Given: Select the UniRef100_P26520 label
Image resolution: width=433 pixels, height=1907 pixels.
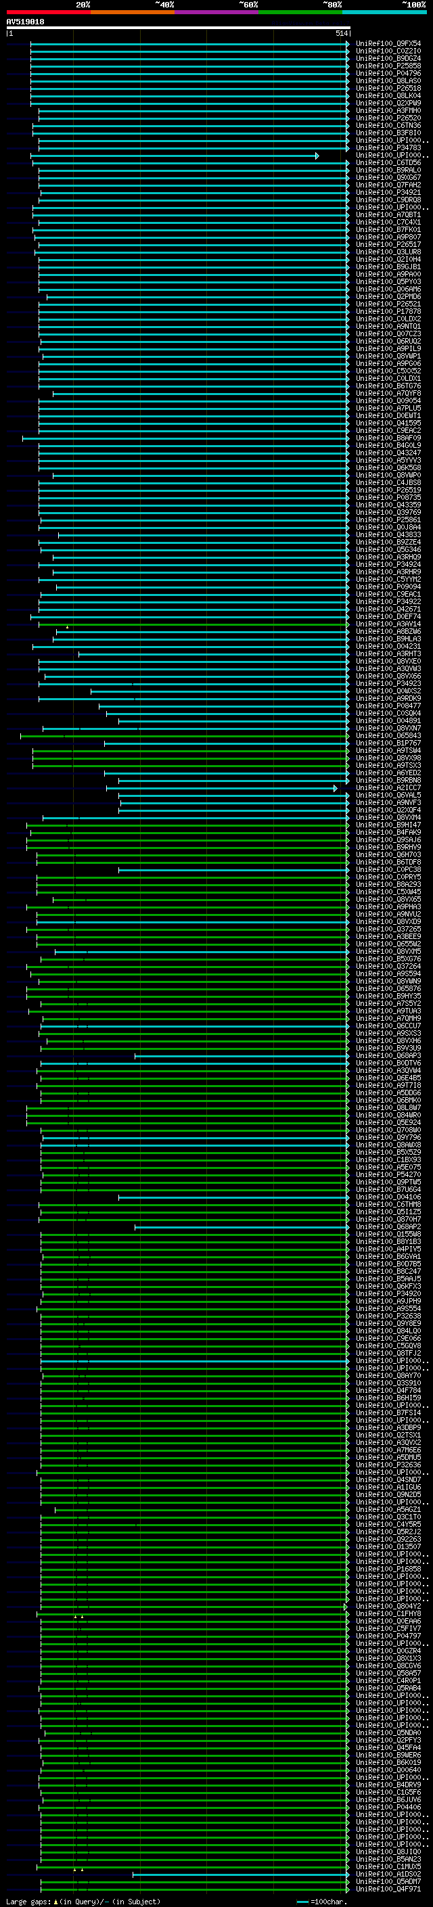Looking at the screenshot, I should (388, 118).
